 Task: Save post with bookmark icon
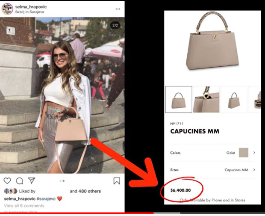coord(117,180)
